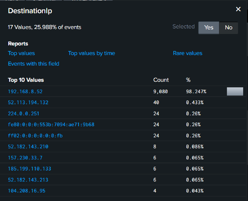Click the 9,080 count for 192.168.8.52
Viewport: 248px width, 201px height.
pos(160,91)
